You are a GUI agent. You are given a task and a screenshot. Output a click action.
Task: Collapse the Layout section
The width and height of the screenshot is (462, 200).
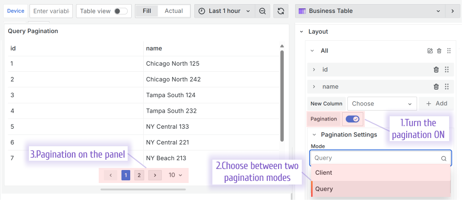coord(301,32)
